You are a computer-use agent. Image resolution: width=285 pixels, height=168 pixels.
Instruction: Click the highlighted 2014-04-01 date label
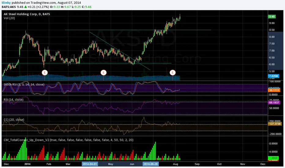[90, 164]
